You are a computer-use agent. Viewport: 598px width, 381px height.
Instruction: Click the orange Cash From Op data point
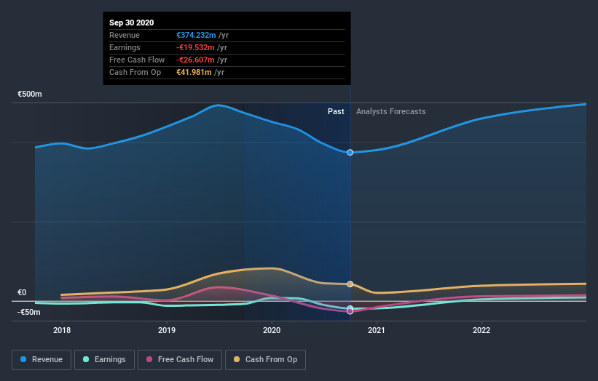pyautogui.click(x=350, y=284)
